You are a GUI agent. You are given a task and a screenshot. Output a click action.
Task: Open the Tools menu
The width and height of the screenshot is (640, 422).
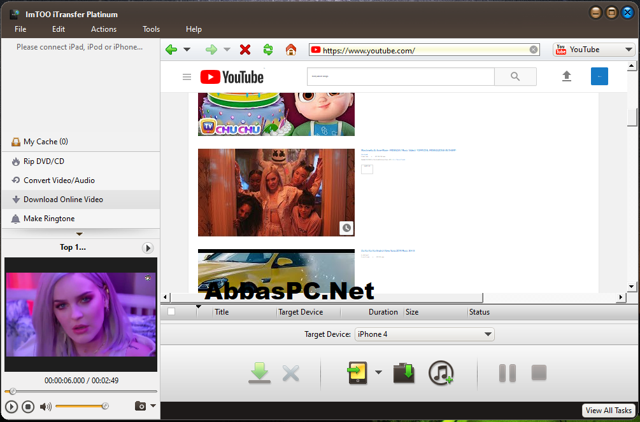(x=151, y=29)
